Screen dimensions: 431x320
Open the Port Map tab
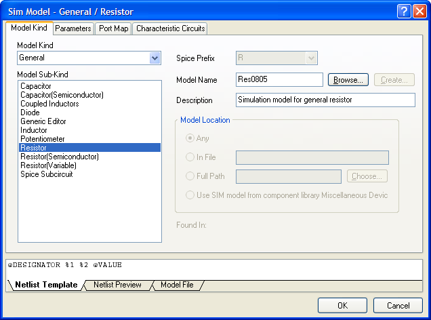click(113, 28)
